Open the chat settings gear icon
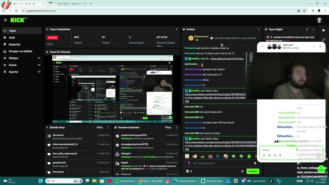 (x=242, y=171)
